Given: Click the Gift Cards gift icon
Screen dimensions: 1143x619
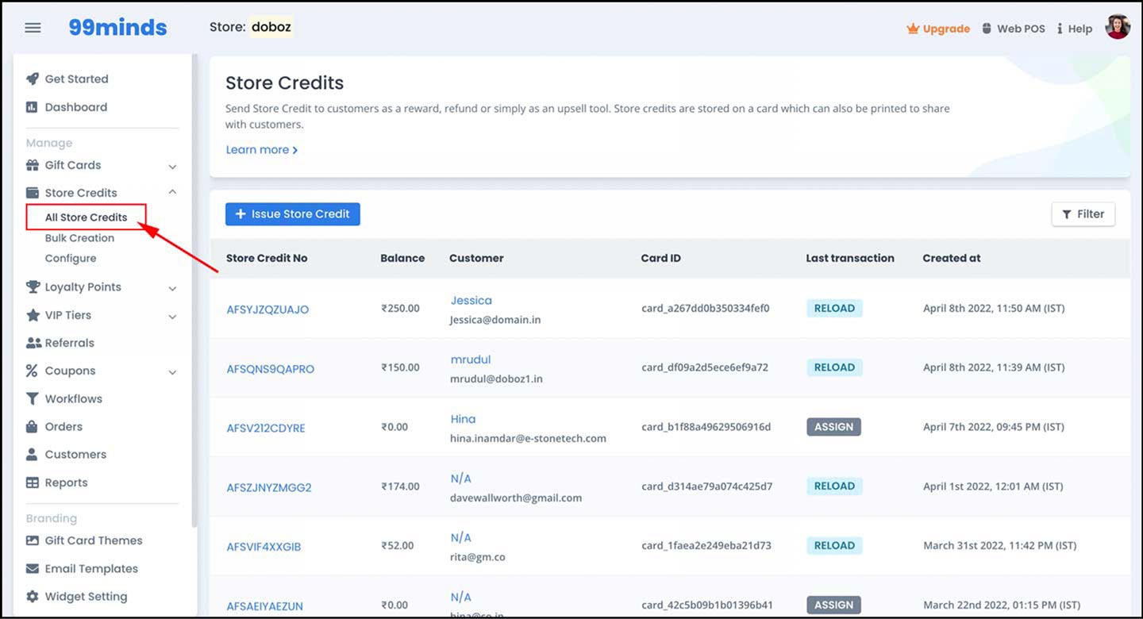Looking at the screenshot, I should [x=33, y=165].
